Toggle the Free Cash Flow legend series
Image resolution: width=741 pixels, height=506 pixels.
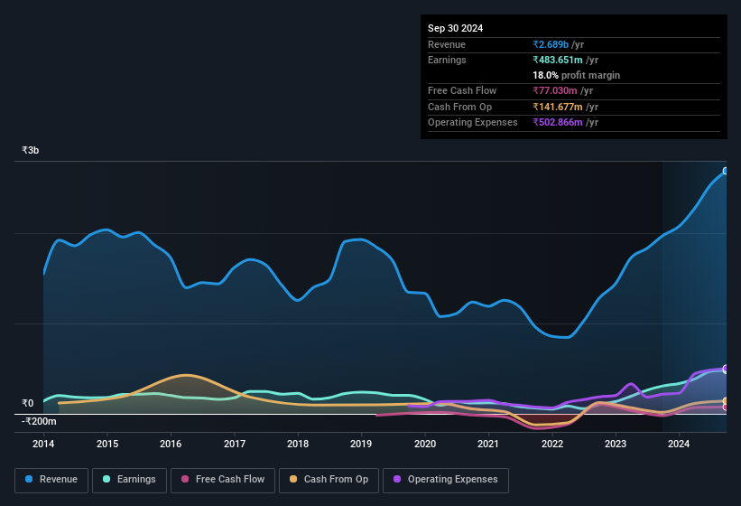click(223, 480)
